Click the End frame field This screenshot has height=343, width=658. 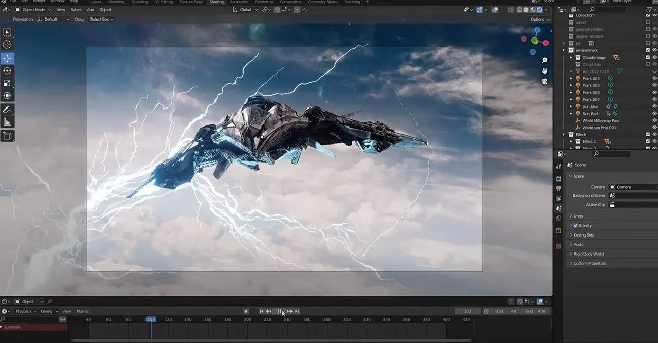535,311
